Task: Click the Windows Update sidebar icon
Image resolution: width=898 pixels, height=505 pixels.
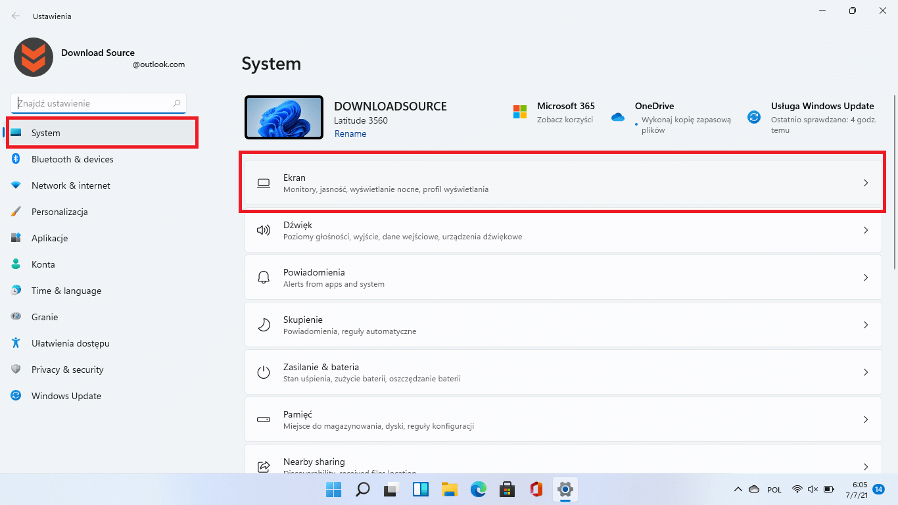Action: [16, 396]
